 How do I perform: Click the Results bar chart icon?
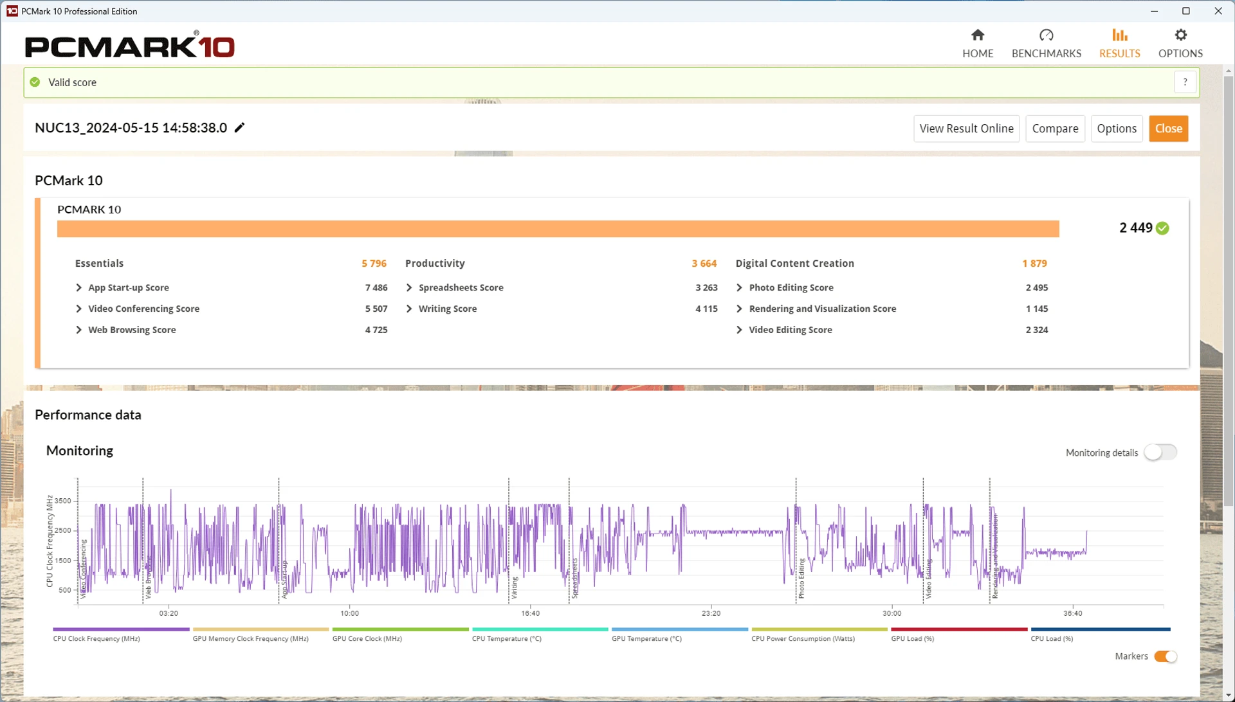click(1119, 35)
